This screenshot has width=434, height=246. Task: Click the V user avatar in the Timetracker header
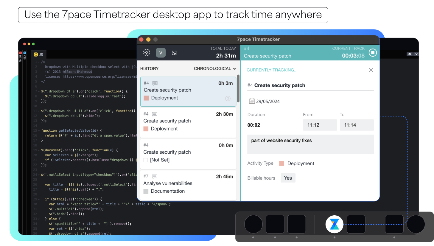pos(161,52)
